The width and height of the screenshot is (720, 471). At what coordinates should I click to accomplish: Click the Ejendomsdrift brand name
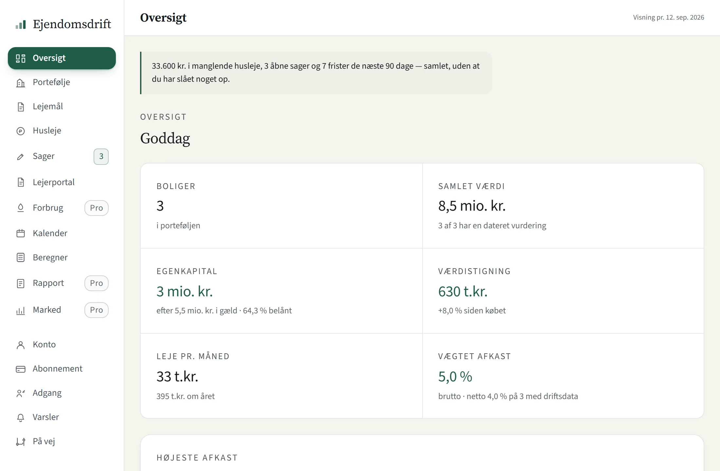72,24
